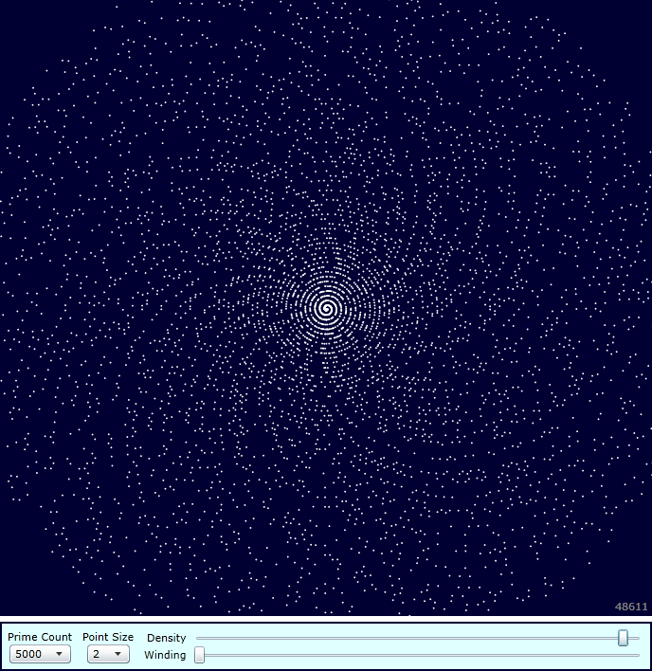Click the Density label

coord(167,638)
